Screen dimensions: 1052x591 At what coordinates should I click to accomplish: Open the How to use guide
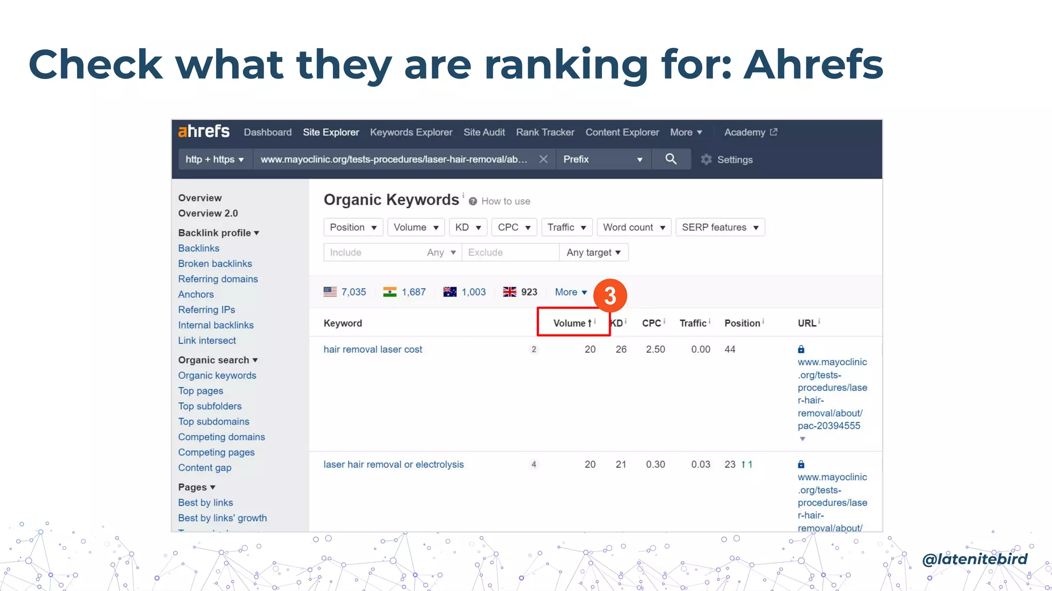point(505,202)
